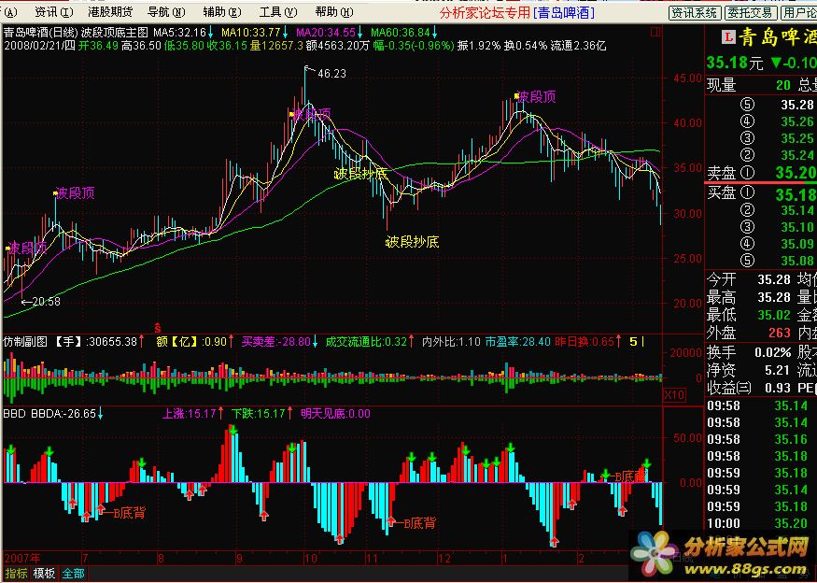Switch to the 模板 tab

(x=44, y=574)
